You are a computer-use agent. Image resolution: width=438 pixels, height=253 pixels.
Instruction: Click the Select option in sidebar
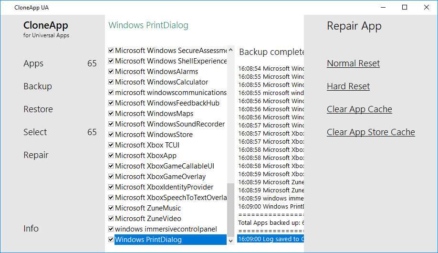pos(35,132)
